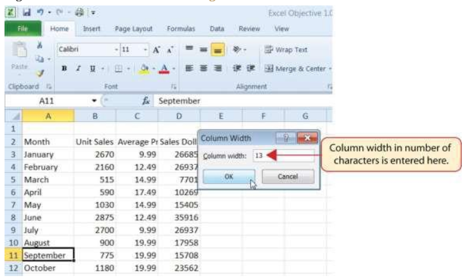468x280 pixels.
Task: Open the Font dialog launcher
Action: click(x=173, y=86)
